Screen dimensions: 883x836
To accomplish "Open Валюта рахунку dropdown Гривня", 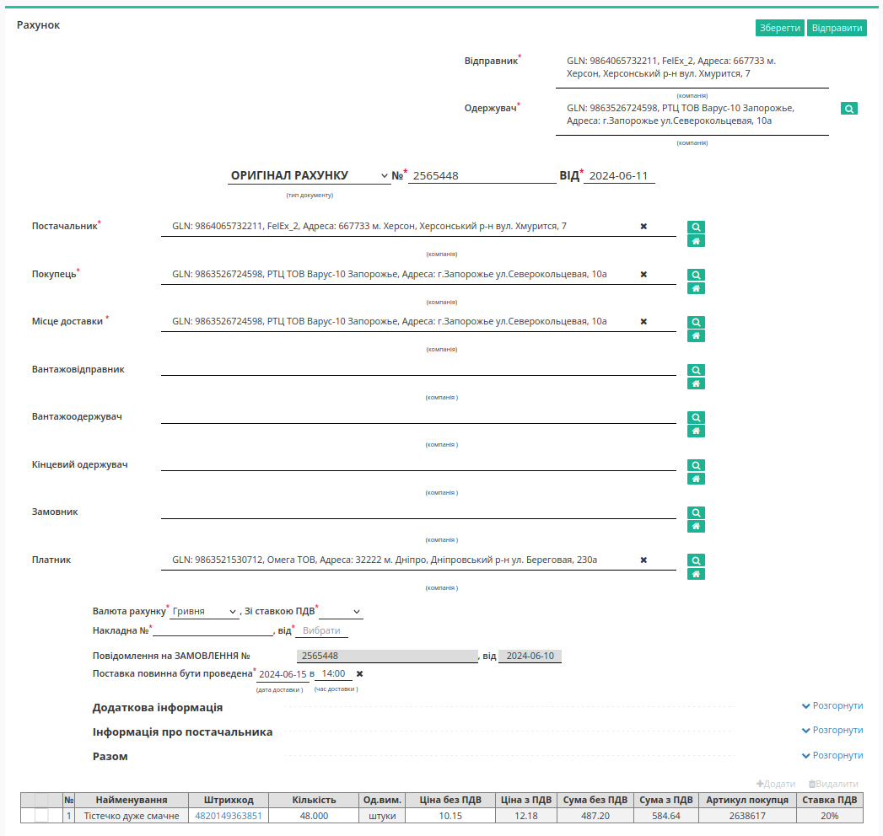I will 204,611.
